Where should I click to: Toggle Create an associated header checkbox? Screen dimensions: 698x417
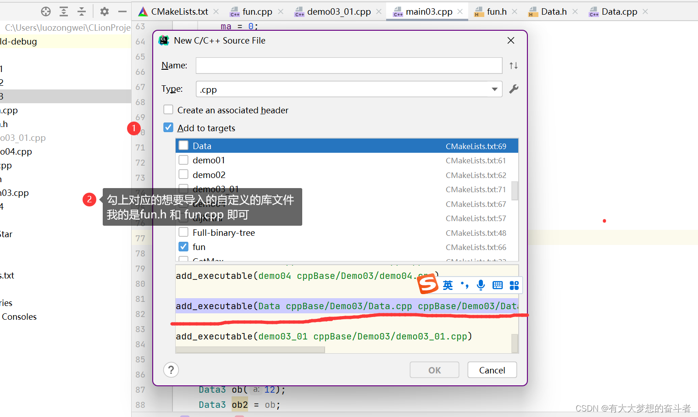pyautogui.click(x=168, y=110)
